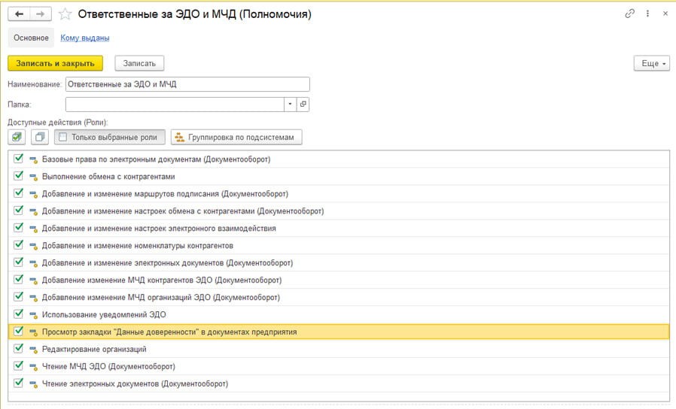Click role icon of Чтение МЧД ЭДО
Screen dimensions: 676x409
[33, 366]
